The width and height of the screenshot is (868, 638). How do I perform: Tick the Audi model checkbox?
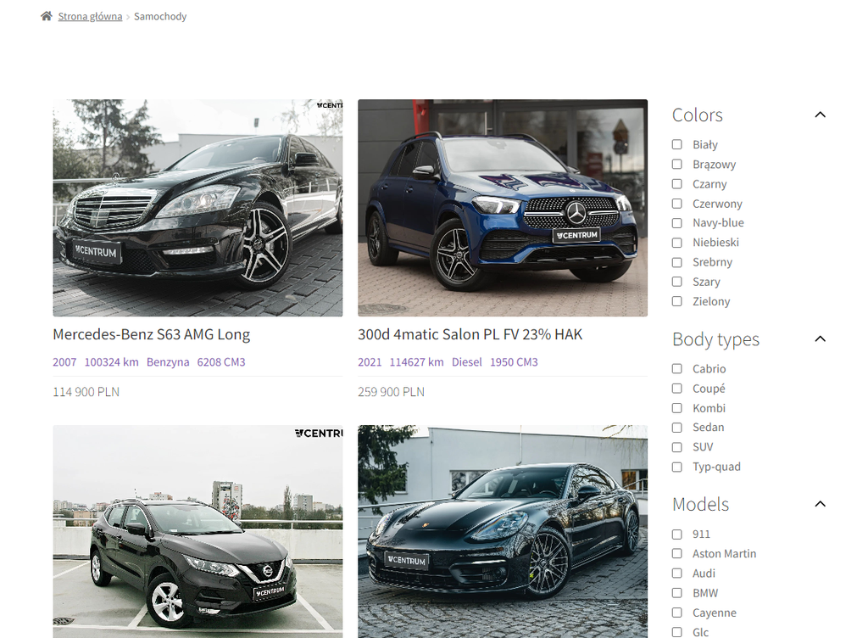(677, 574)
